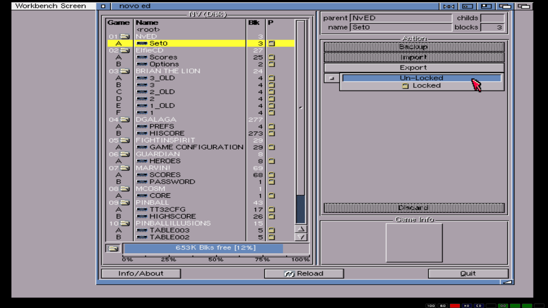This screenshot has width=548, height=308.
Task: Click the name field containing Set0
Action: pos(400,27)
